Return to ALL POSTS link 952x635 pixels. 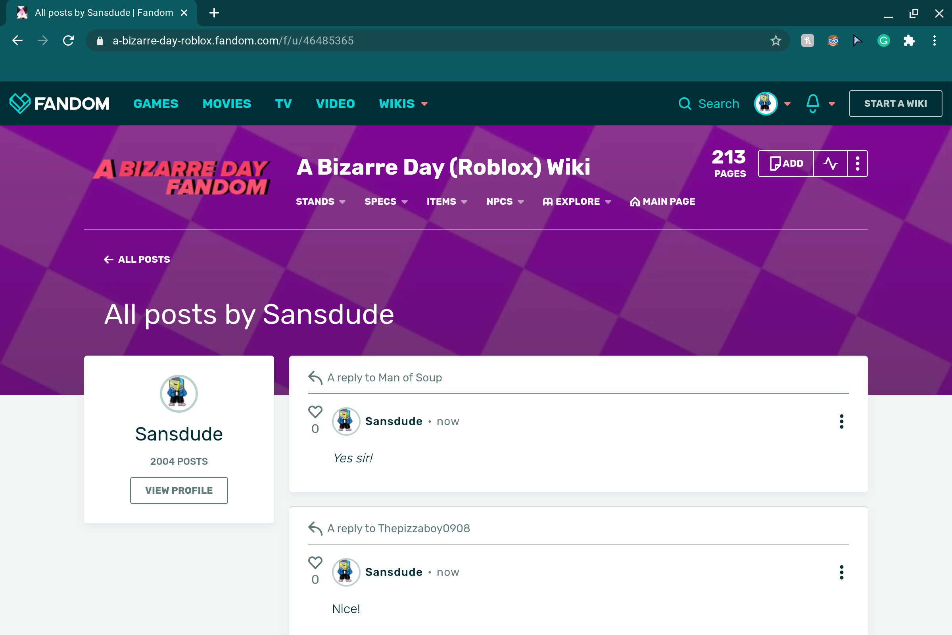137,260
